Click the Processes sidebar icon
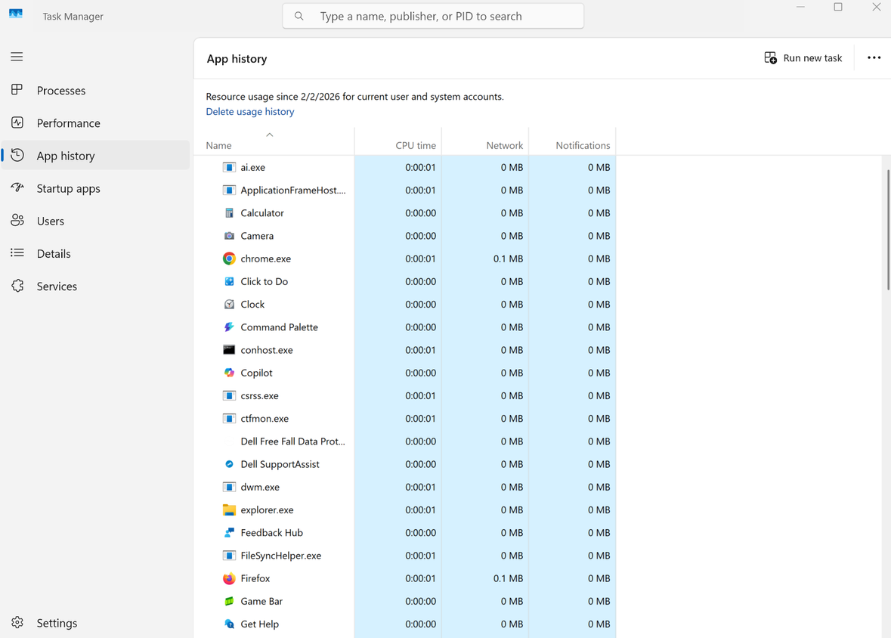Image resolution: width=891 pixels, height=638 pixels. 17,90
